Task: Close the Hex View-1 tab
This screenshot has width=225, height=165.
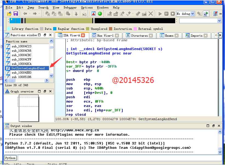Action: [x=117, y=36]
